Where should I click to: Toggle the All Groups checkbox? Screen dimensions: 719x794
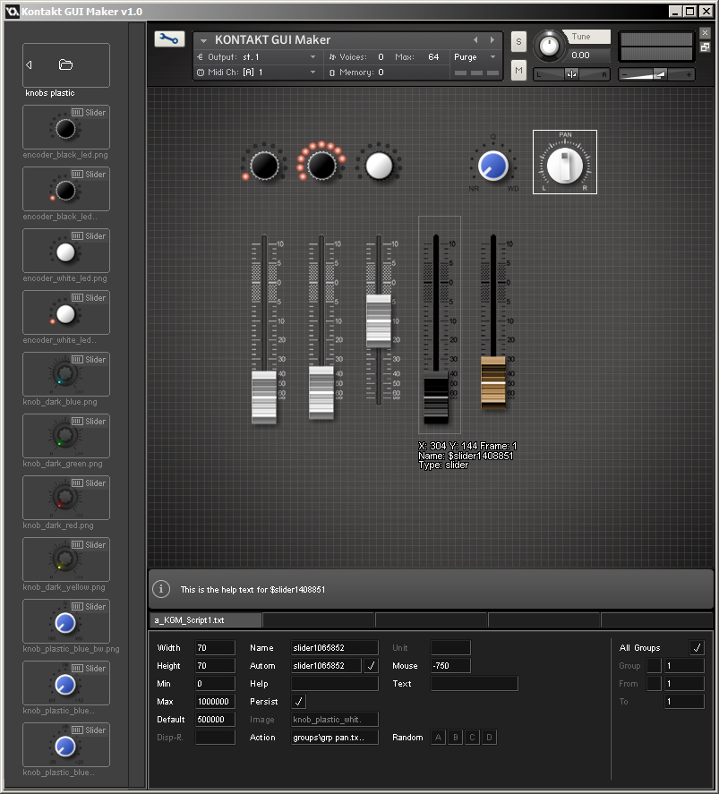697,648
